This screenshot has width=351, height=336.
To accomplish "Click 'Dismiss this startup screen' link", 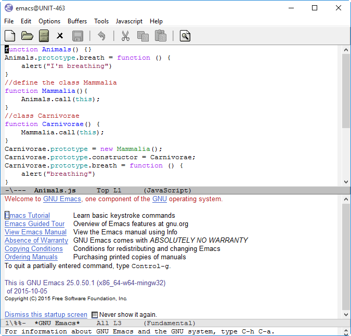I will click(x=46, y=315).
